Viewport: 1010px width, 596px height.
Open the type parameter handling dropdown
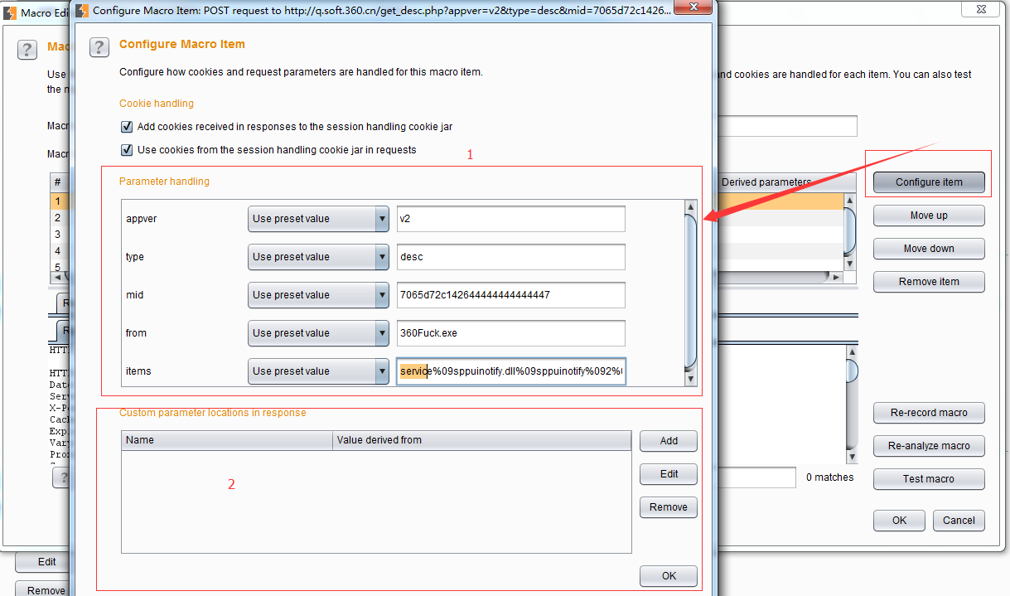click(x=318, y=257)
